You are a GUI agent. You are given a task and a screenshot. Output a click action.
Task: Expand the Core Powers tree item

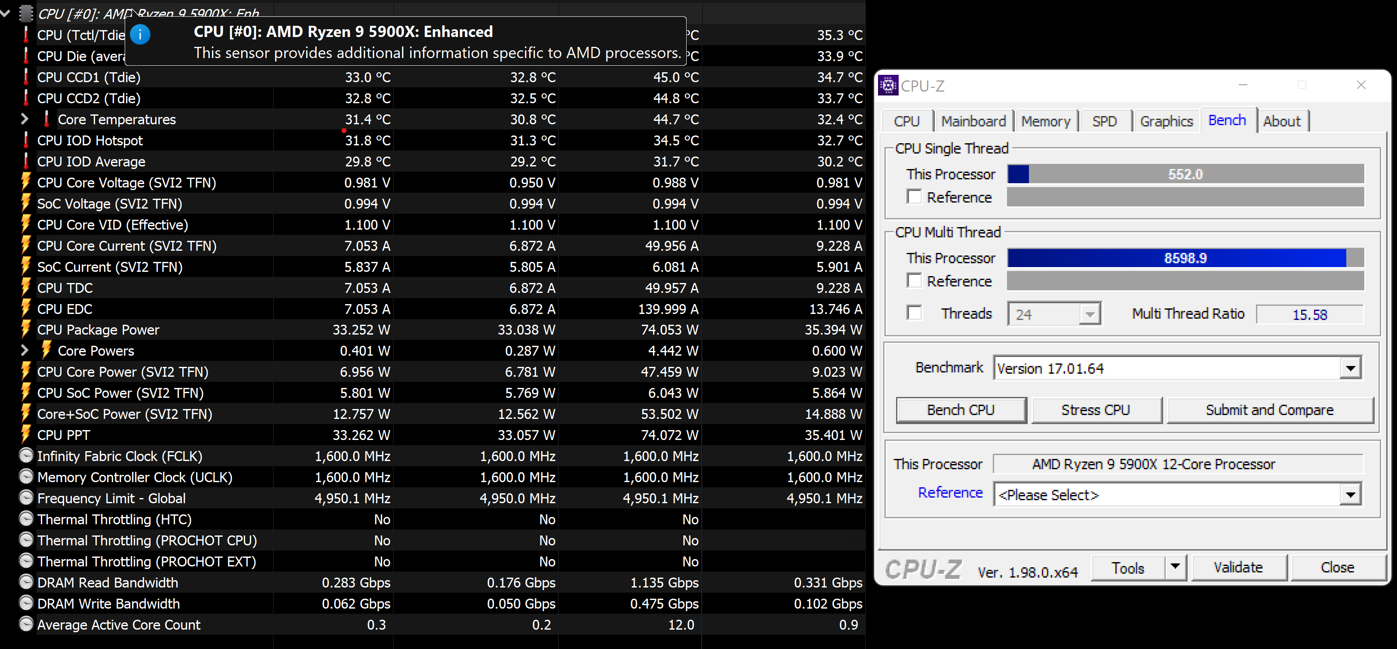pyautogui.click(x=23, y=351)
